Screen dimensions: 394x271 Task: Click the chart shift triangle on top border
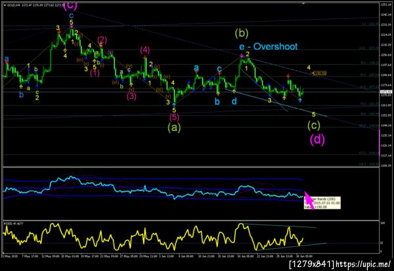pyautogui.click(x=303, y=4)
